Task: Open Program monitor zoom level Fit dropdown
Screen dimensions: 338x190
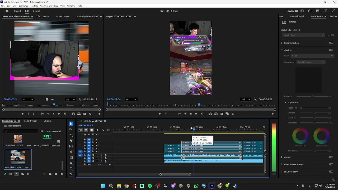Action: point(131,99)
